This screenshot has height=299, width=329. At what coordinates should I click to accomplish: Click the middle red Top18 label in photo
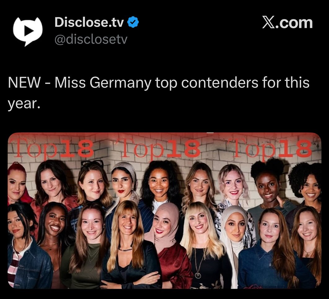[159, 148]
